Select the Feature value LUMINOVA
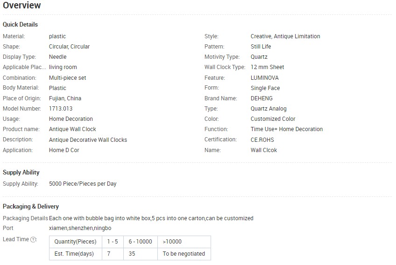This screenshot has width=396, height=265. [264, 78]
